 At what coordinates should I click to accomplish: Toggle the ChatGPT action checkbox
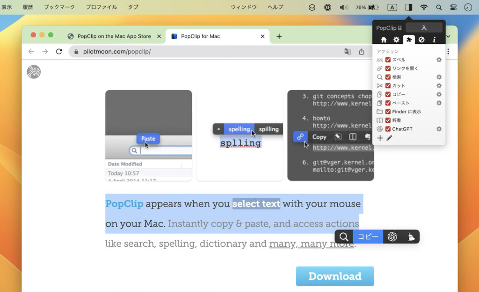tap(389, 129)
